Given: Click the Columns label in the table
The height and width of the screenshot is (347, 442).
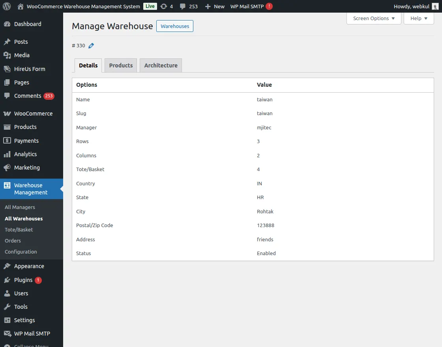Looking at the screenshot, I should coord(86,155).
